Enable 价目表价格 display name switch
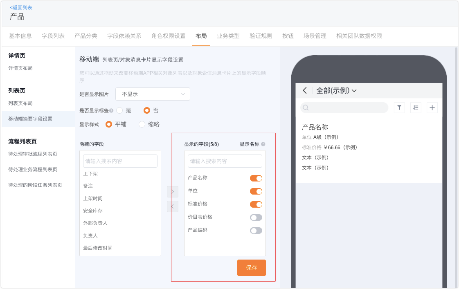Screen dimensions: 459x289 coord(256,217)
